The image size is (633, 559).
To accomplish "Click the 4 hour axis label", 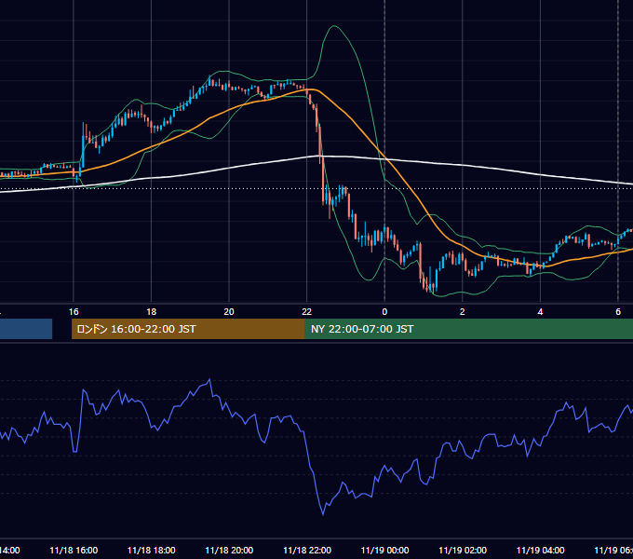I will point(540,312).
